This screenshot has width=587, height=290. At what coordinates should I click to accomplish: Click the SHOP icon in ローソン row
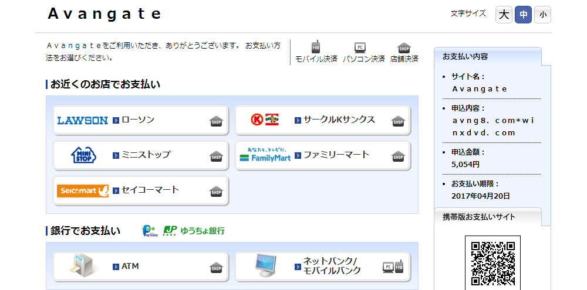[216, 121]
